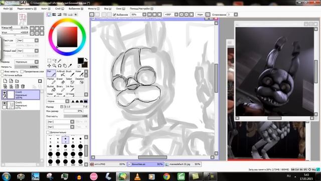Set layer opacity Непроз-ть slider
Viewport: 321px width, 181px height.
pos(27,67)
